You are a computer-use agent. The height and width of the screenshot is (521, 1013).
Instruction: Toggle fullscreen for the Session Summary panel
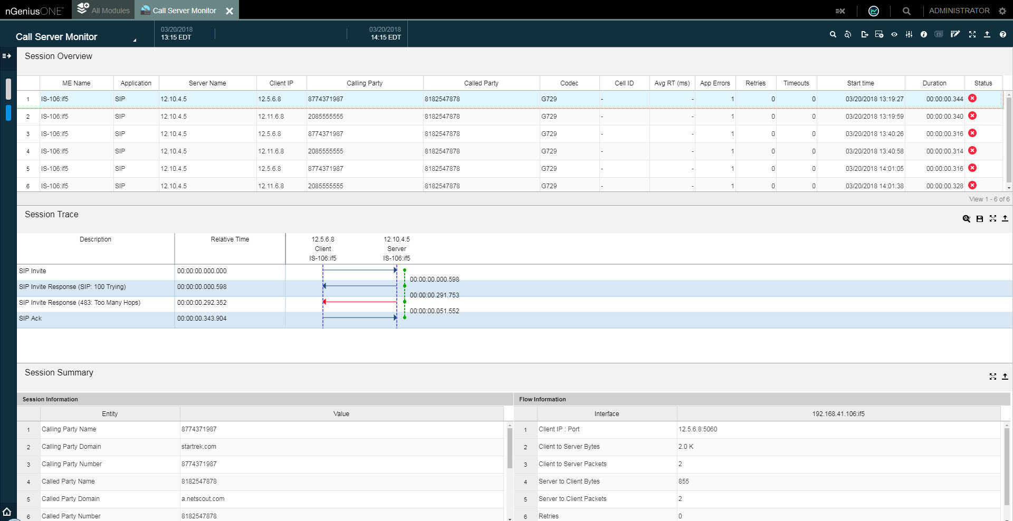992,377
